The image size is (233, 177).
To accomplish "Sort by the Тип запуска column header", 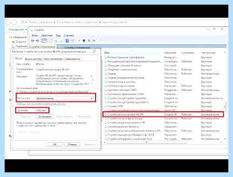I will pos(208,53).
